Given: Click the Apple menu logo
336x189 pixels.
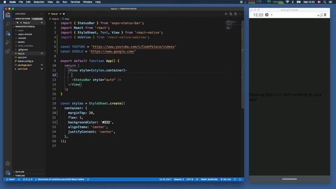Looking at the screenshot, I should click(5, 2).
